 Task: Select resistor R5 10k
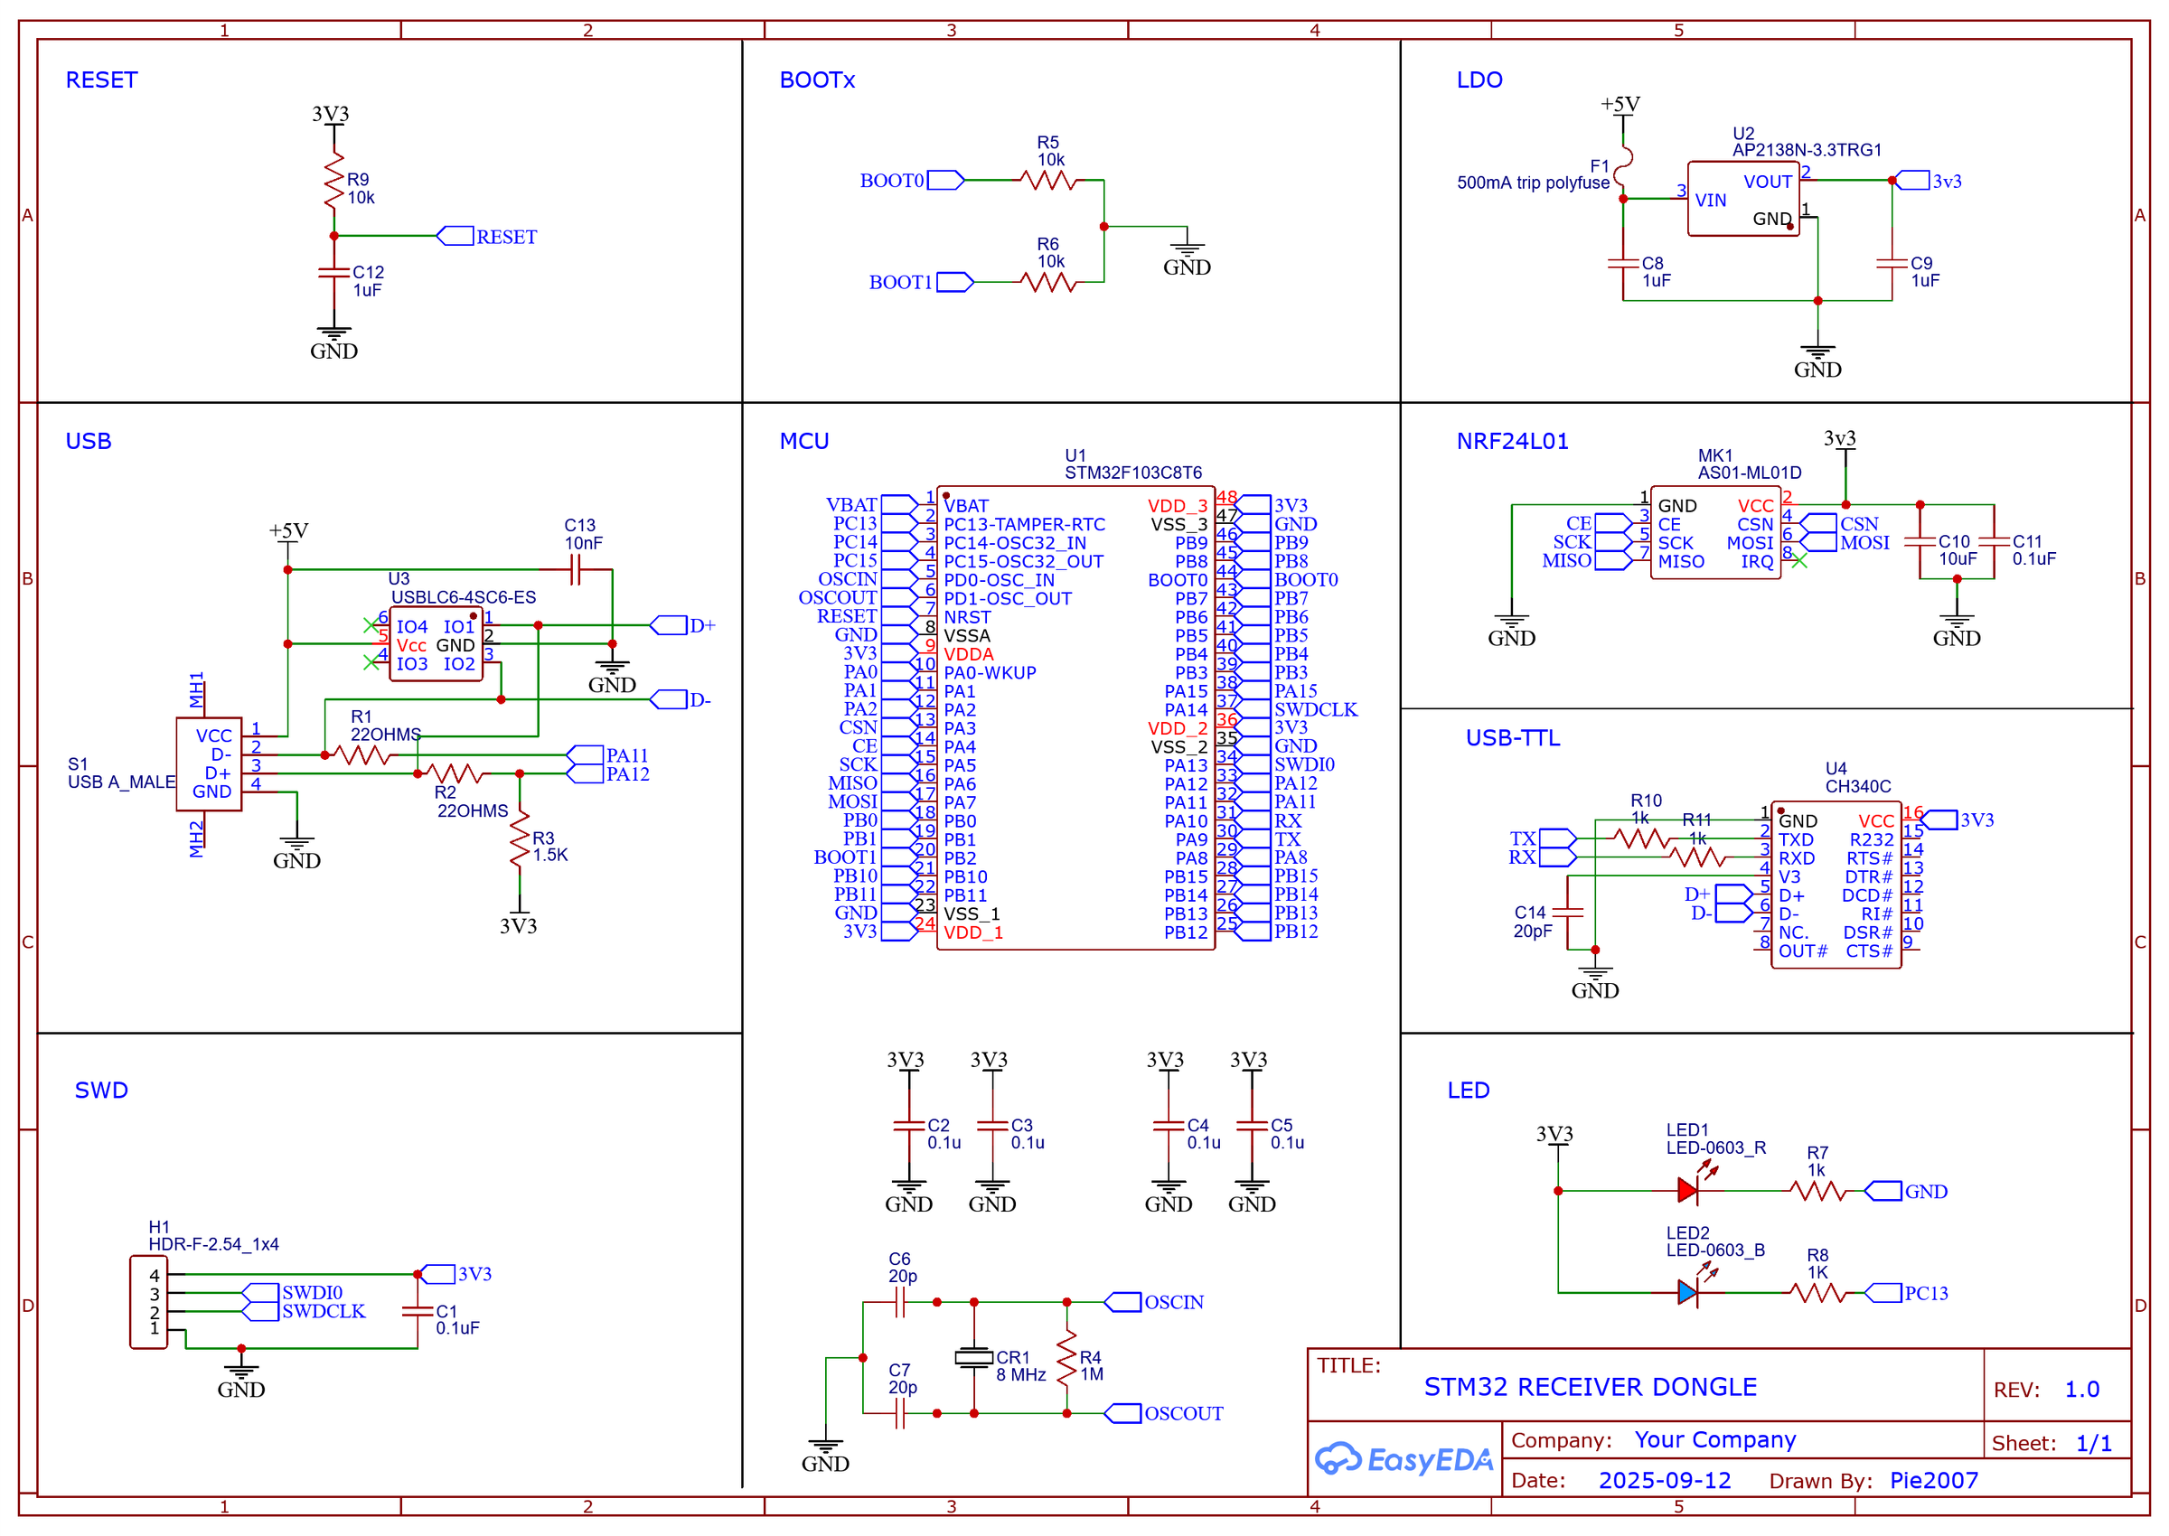(x=1048, y=180)
